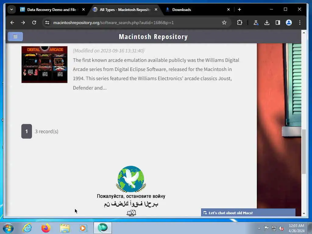The height and width of the screenshot is (234, 312).
Task: Close the Macintosh Repository tab
Action: pyautogui.click(x=156, y=9)
